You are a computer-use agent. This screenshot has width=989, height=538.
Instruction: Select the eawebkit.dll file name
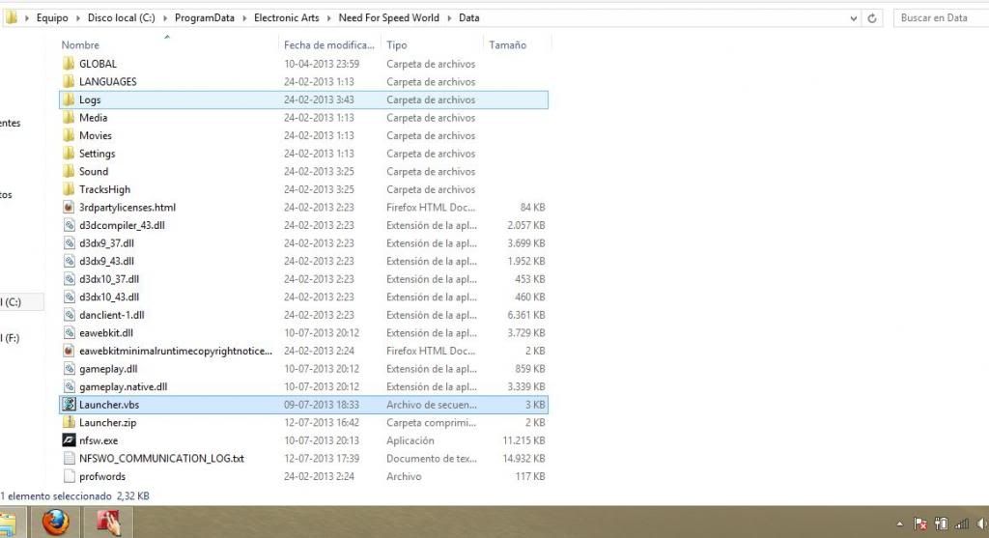pyautogui.click(x=106, y=333)
